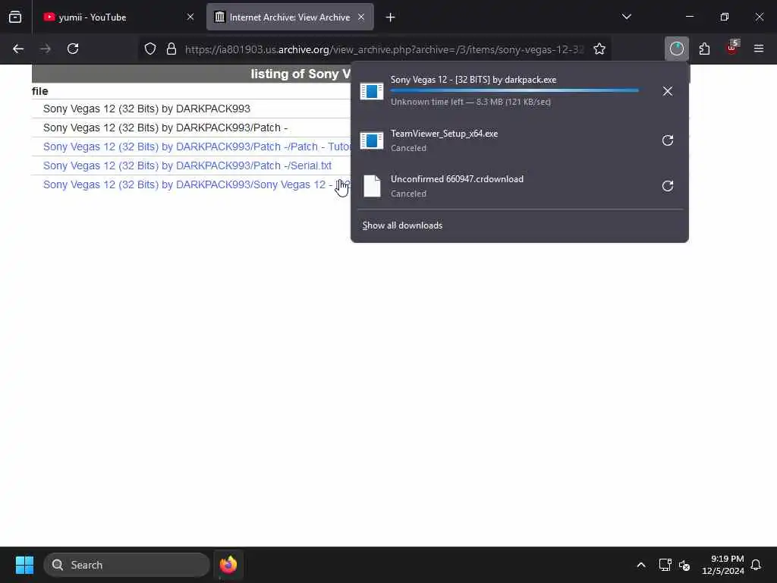Open the muted volume tray icon
The height and width of the screenshot is (583, 777).
(x=685, y=565)
